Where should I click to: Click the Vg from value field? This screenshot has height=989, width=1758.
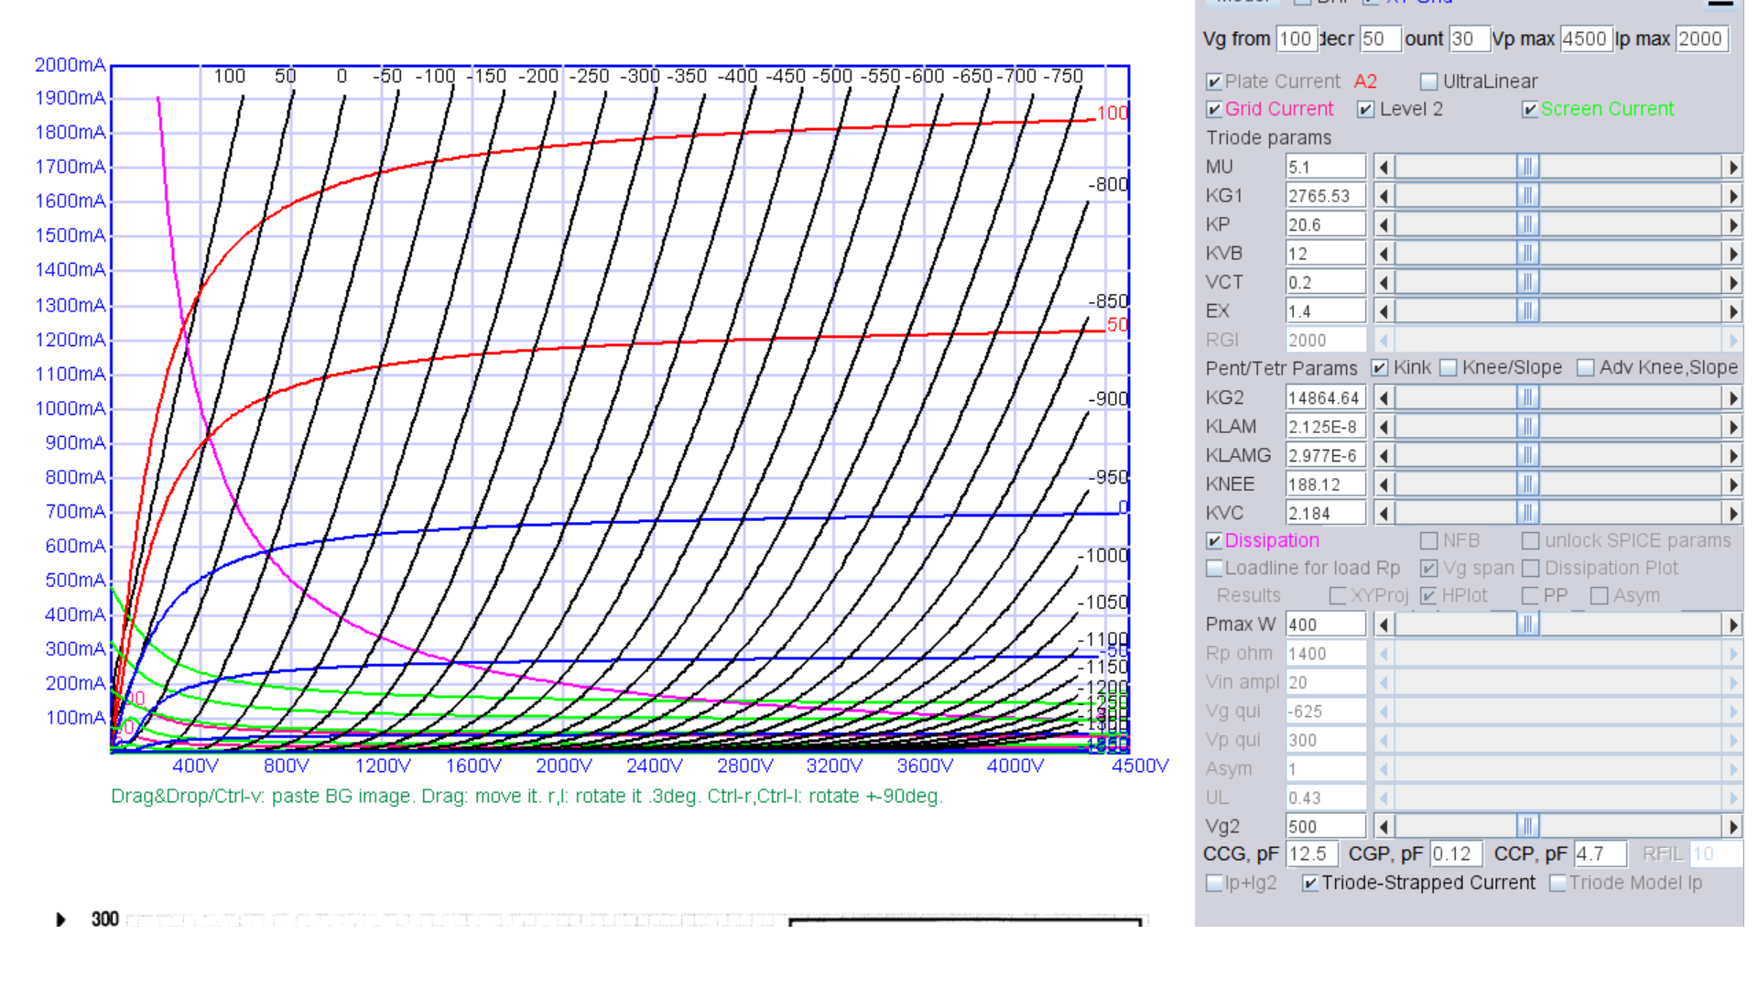[1296, 38]
